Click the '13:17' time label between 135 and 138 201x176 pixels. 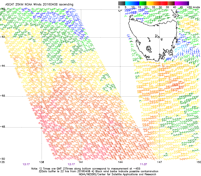click(26, 164)
